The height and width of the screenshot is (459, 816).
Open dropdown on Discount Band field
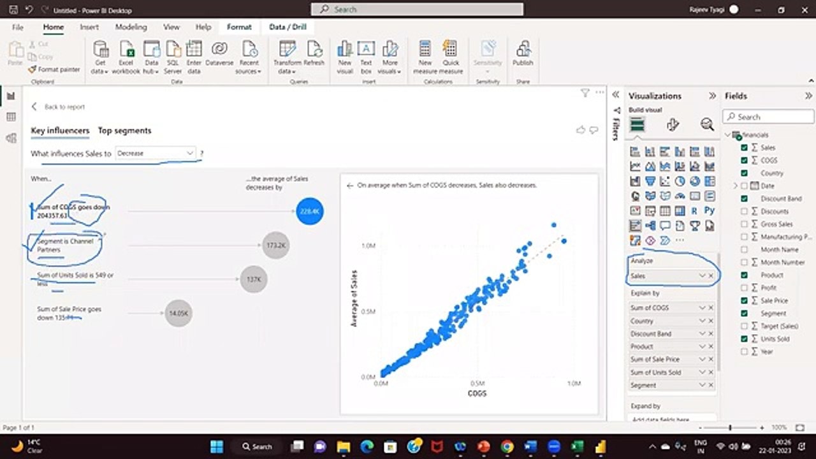pyautogui.click(x=703, y=333)
